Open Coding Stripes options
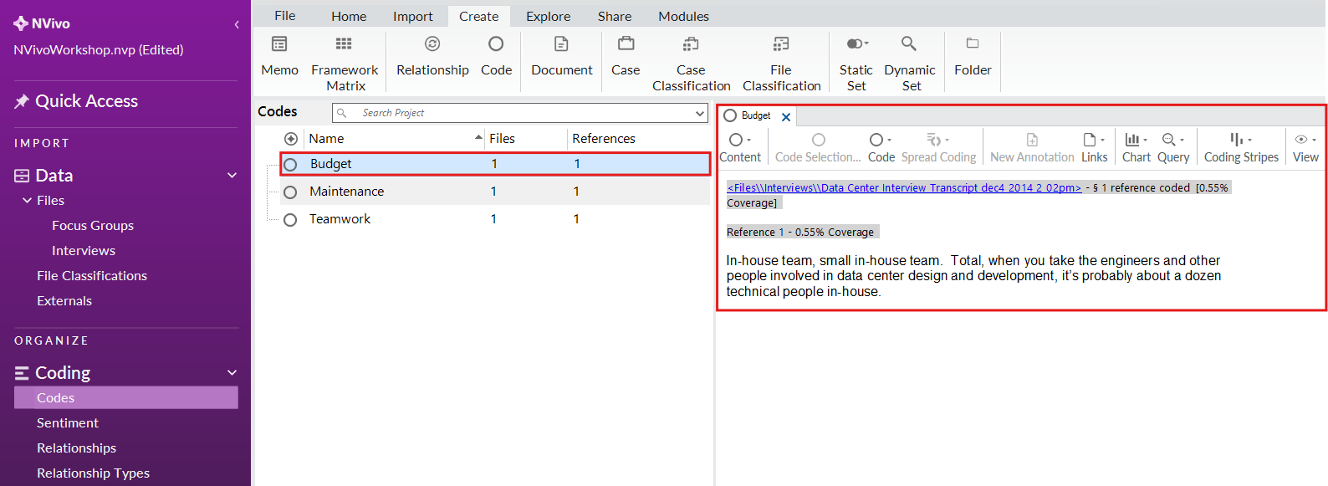This screenshot has height=486, width=1328. [1241, 147]
